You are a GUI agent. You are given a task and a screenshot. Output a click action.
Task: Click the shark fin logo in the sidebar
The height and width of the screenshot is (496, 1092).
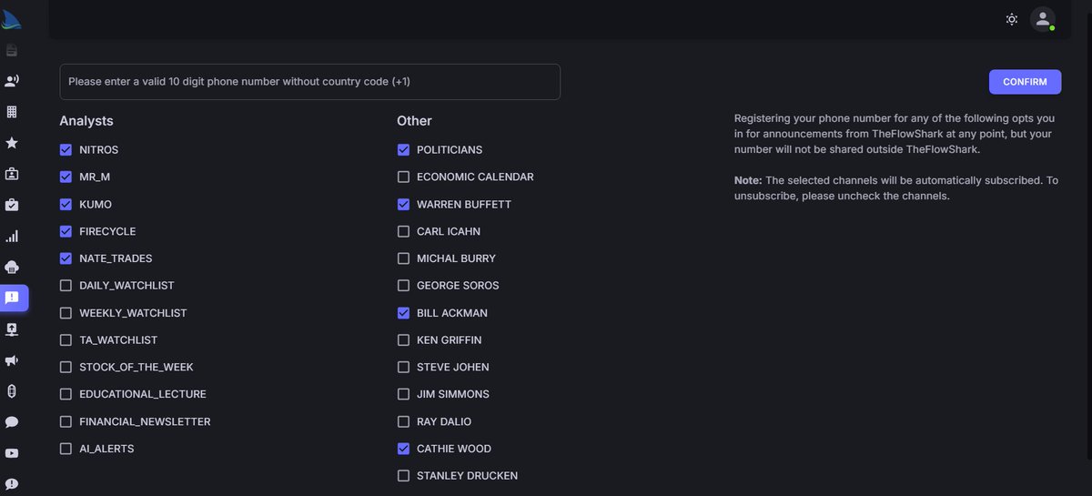pos(12,19)
